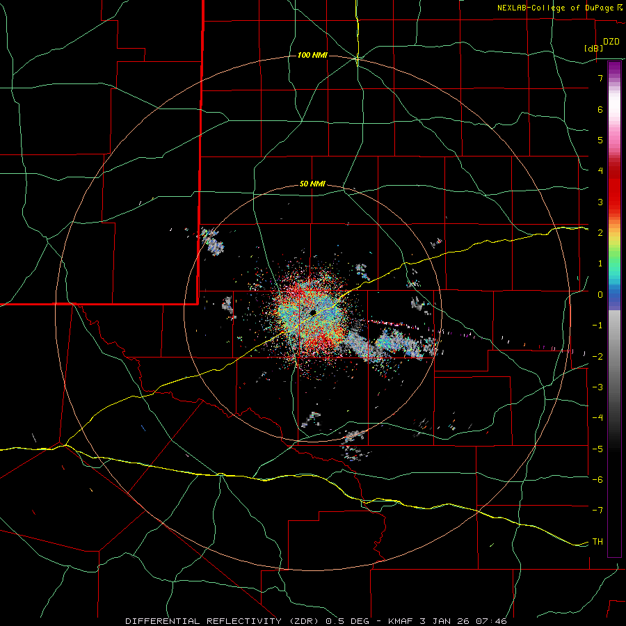Click the -6 tick label on the color scale

[597, 480]
